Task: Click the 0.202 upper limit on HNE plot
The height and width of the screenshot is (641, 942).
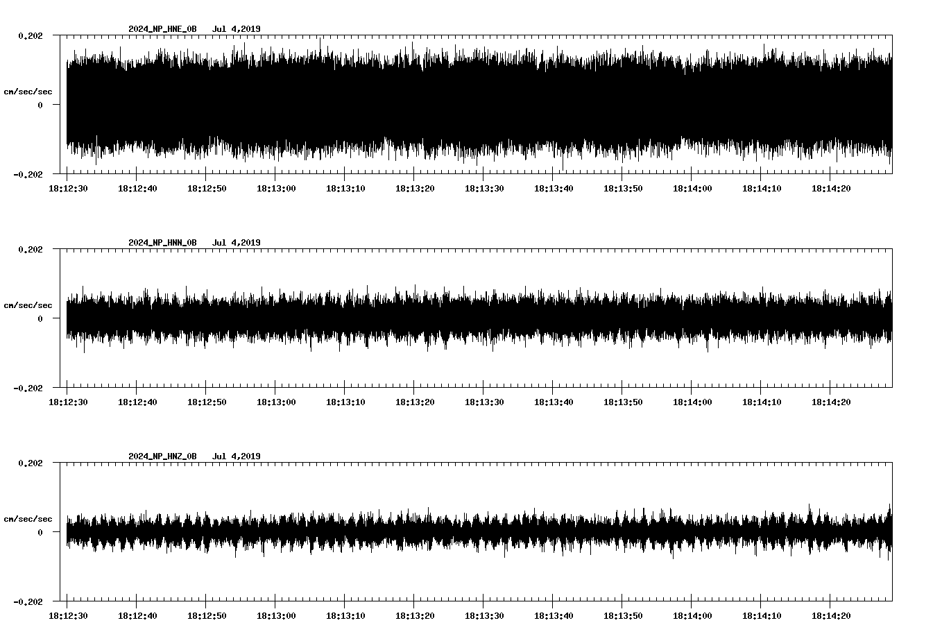Action: 30,35
